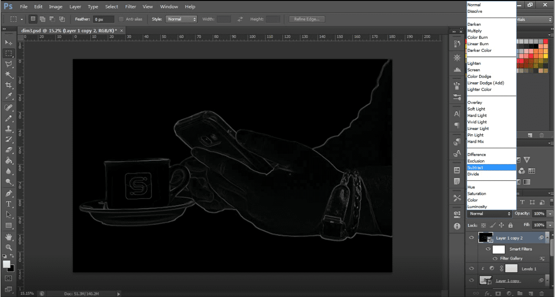This screenshot has height=297, width=555.
Task: Click the delete layer trash icon
Action: pos(542,293)
